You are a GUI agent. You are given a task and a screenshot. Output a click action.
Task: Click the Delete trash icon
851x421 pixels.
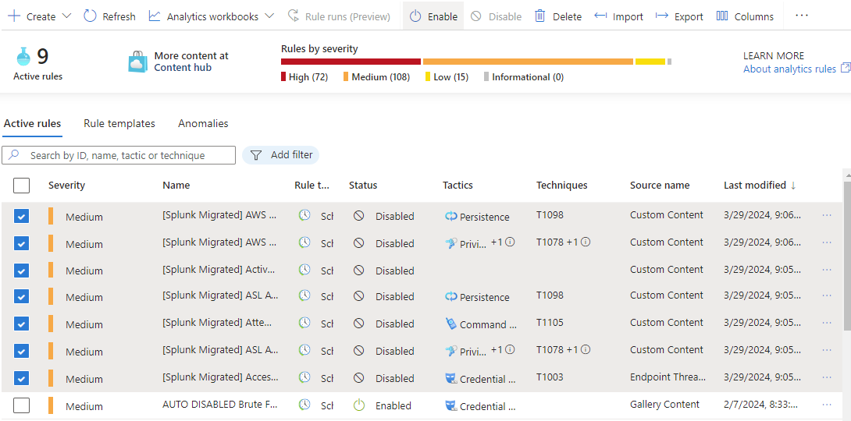pos(540,16)
